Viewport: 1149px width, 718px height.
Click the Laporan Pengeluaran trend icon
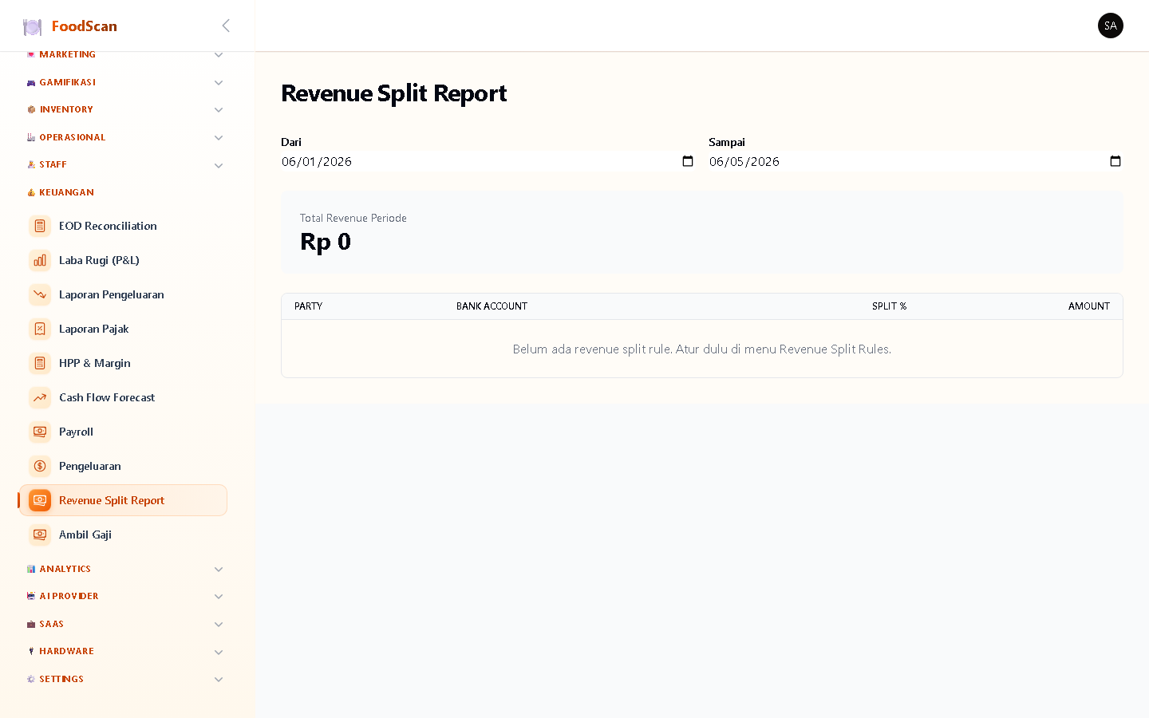(40, 294)
